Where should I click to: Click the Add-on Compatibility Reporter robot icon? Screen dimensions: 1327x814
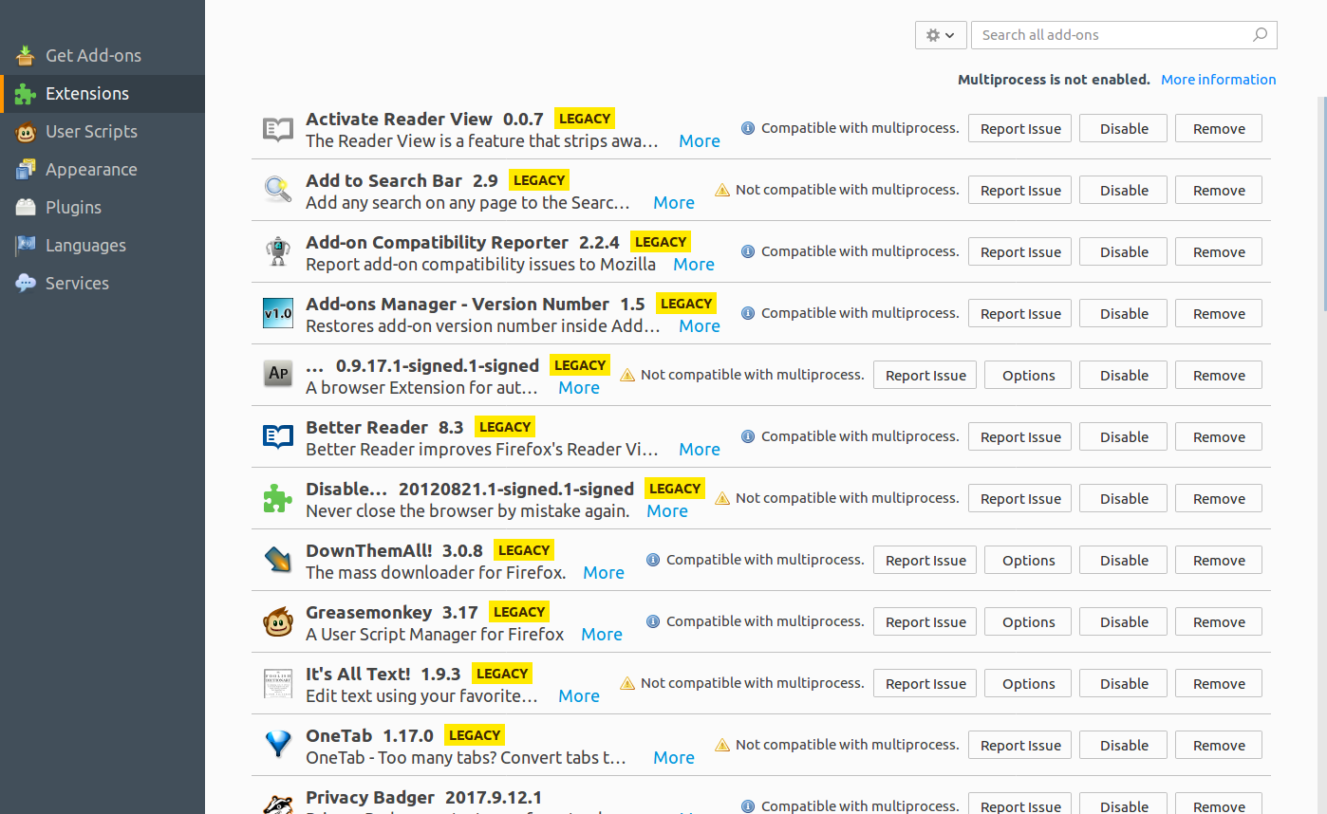point(278,252)
